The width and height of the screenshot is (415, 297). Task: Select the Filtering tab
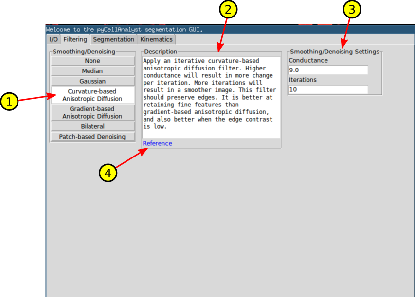click(x=75, y=39)
